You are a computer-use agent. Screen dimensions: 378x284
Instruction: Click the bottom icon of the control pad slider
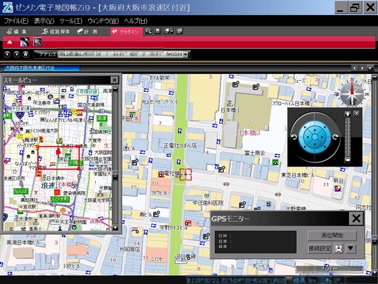(x=347, y=160)
